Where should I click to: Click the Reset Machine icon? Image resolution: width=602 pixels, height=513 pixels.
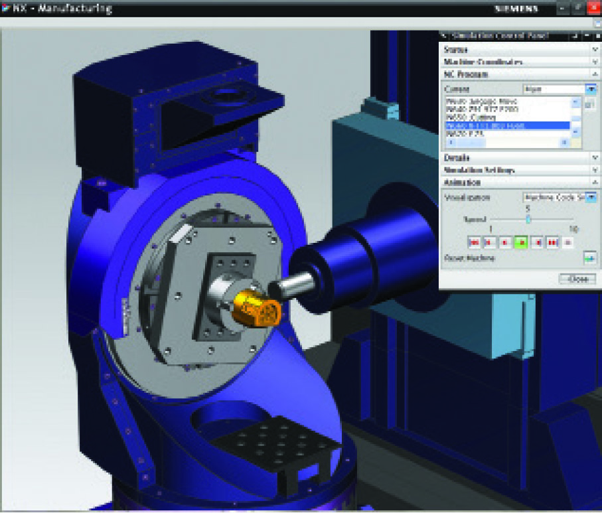click(588, 257)
